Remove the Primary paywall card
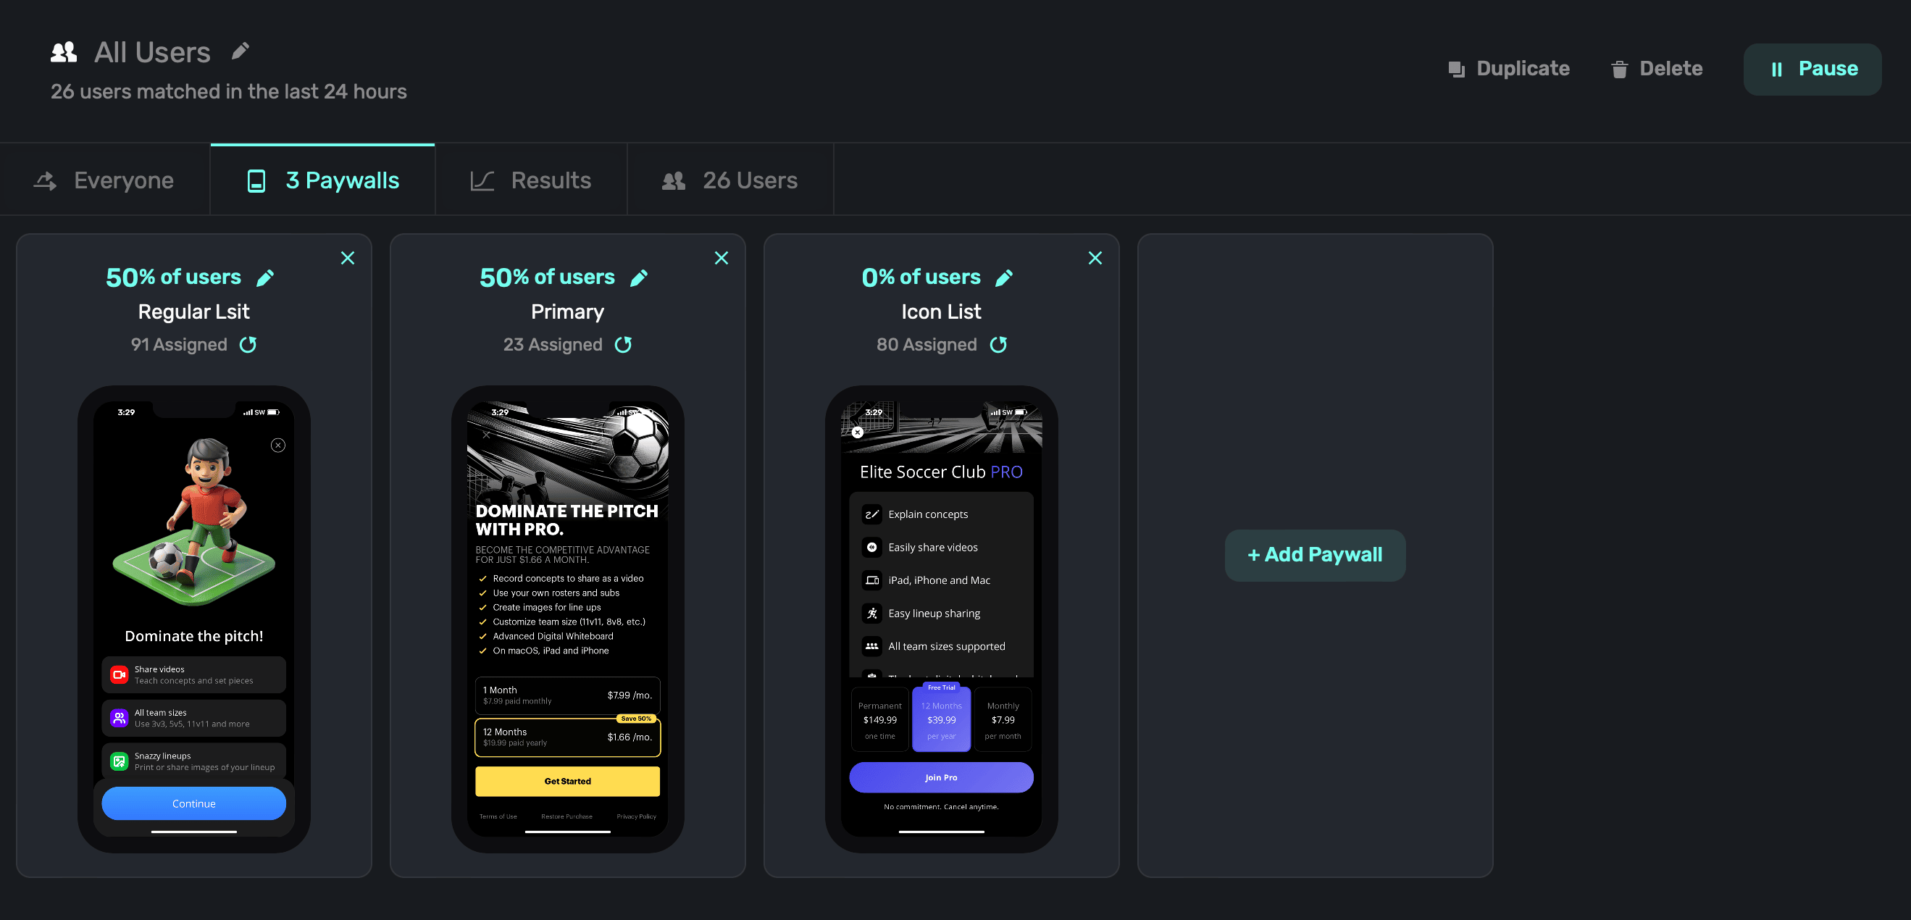The height and width of the screenshot is (920, 1911). pos(721,258)
